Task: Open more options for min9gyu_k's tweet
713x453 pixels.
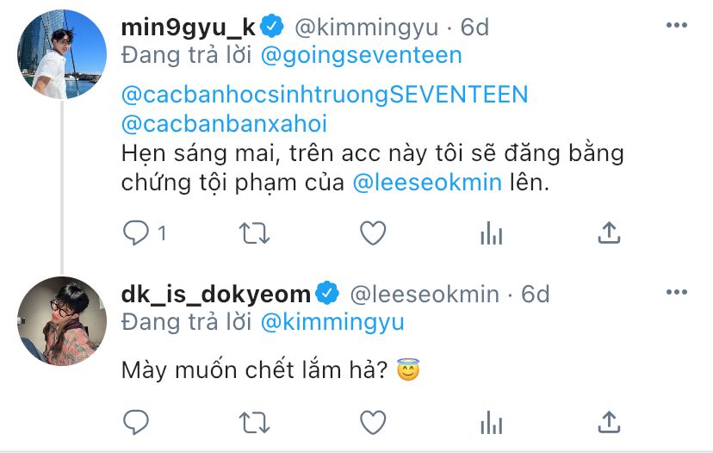Action: (677, 27)
